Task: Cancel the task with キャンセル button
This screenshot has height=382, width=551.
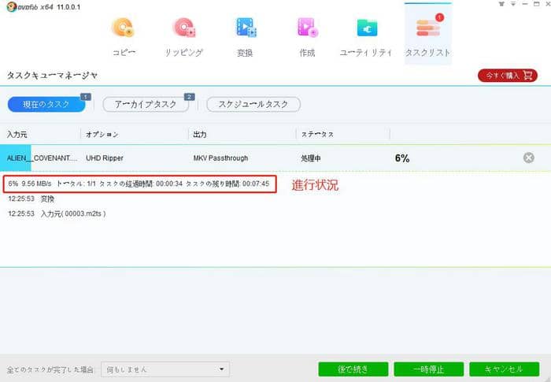Action: (504, 369)
